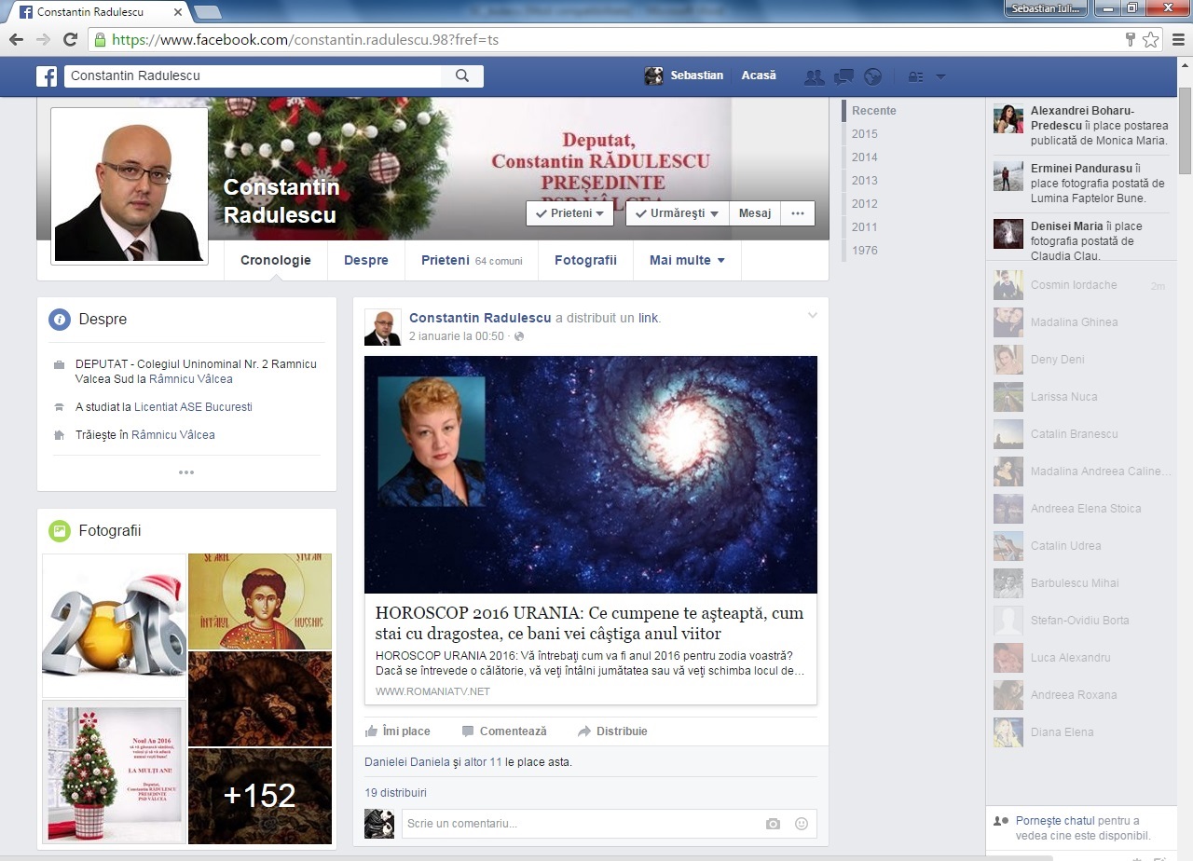Image resolution: width=1193 pixels, height=861 pixels.
Task: Click the Comentează button
Action: coord(504,731)
